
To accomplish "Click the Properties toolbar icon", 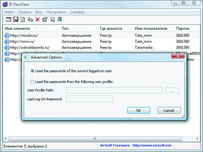I will (45, 20).
